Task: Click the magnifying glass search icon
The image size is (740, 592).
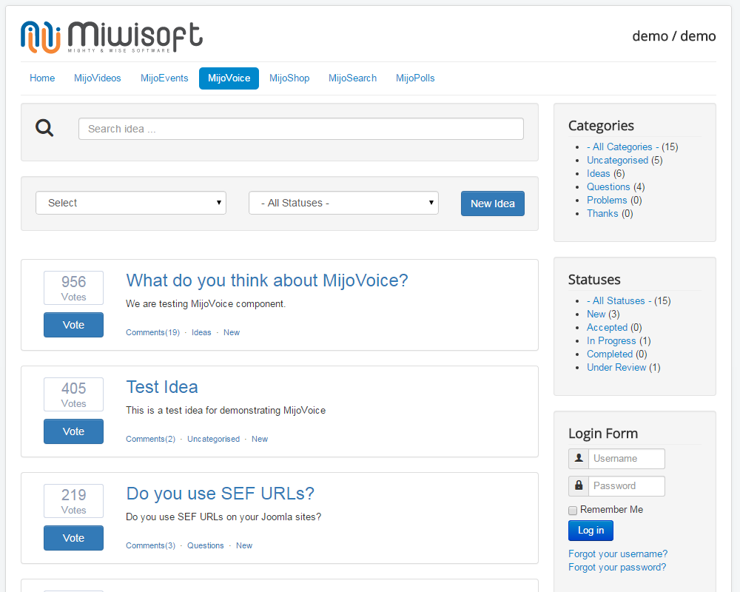Action: tap(45, 129)
